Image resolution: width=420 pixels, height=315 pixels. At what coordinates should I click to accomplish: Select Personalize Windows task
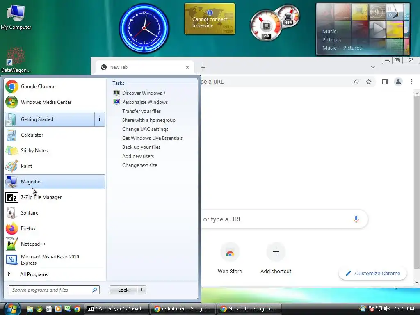tap(145, 102)
